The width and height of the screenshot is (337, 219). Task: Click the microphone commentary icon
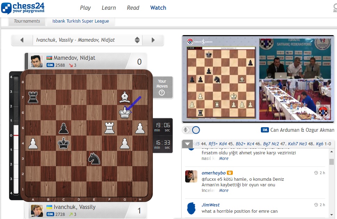click(186, 130)
